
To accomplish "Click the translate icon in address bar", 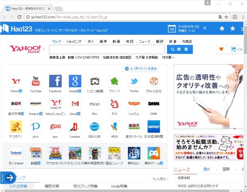I will 220,17.
